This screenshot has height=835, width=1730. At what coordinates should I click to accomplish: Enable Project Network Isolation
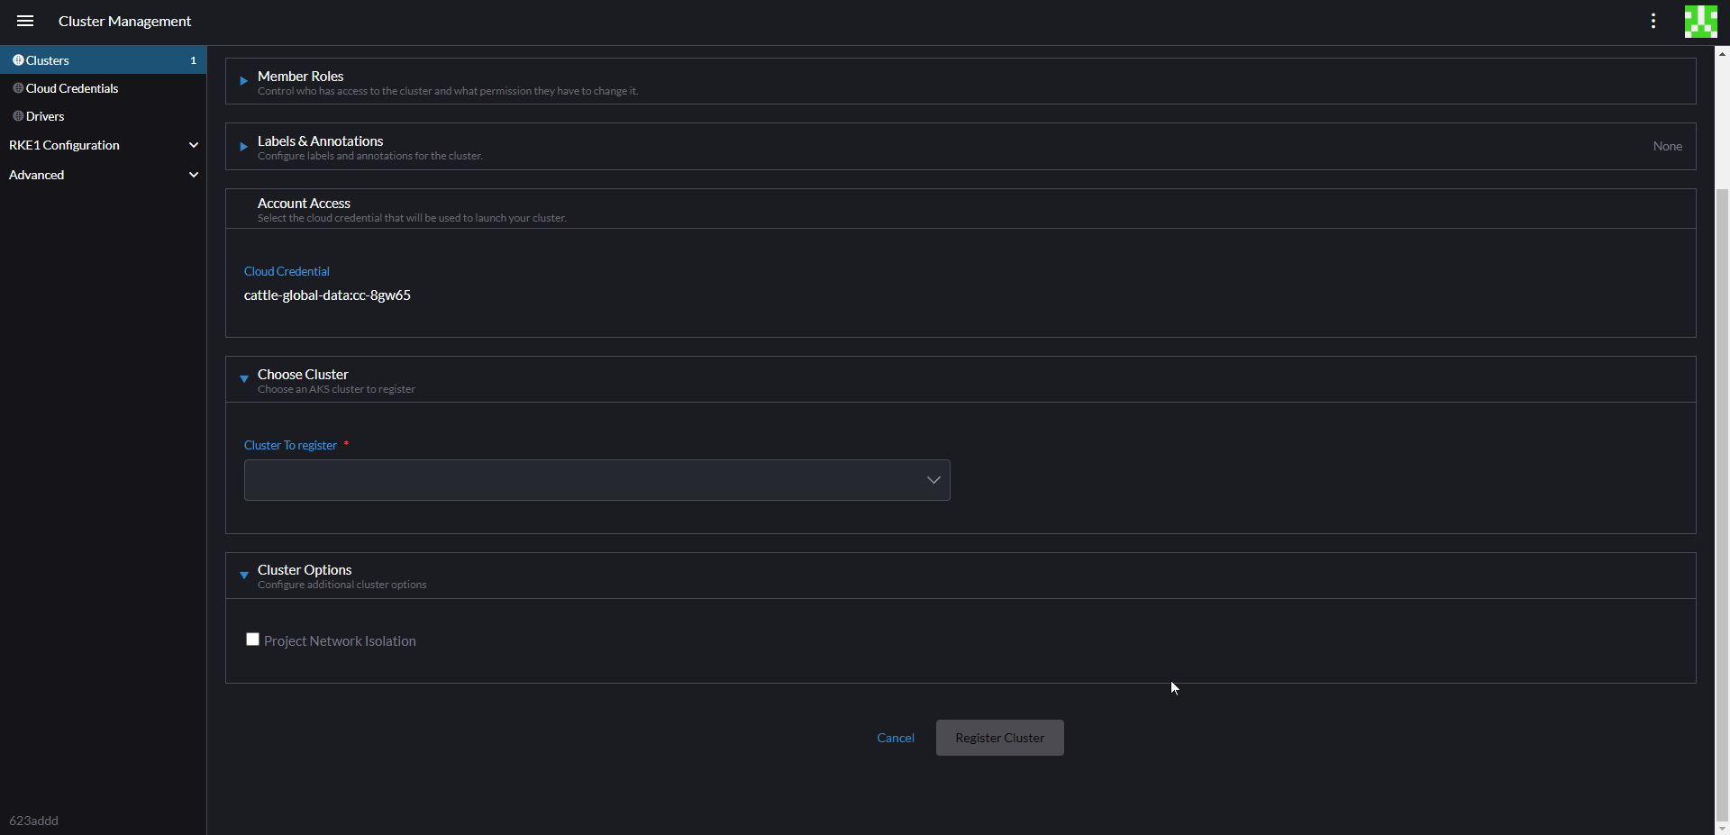click(x=252, y=639)
